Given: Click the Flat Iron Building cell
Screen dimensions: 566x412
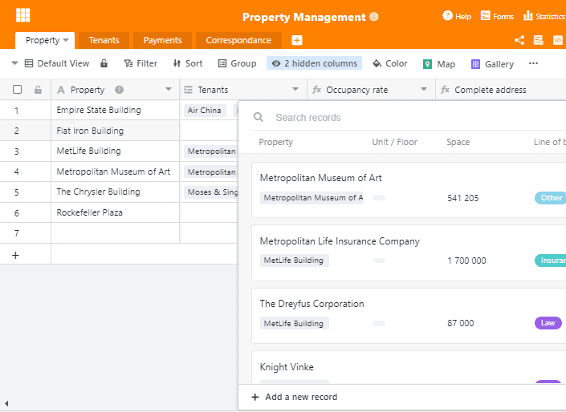Looking at the screenshot, I should [115, 131].
